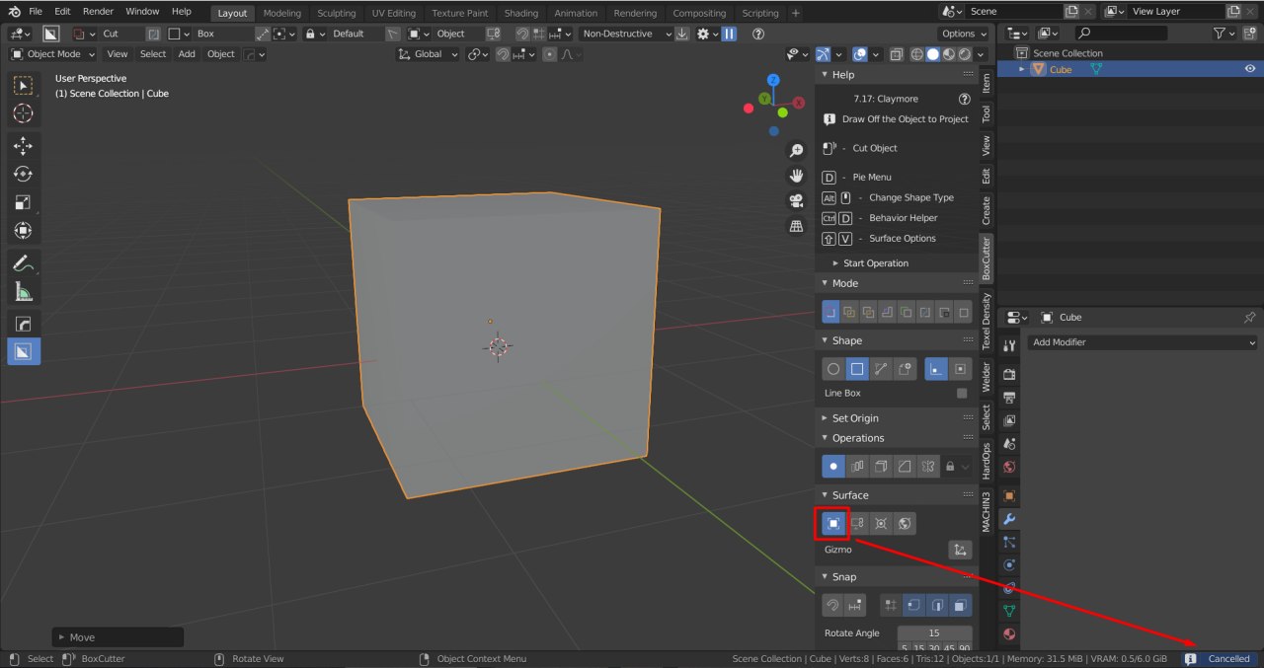Select the Circle shape in Shape panel
Screen dimensions: 1264x668
833,369
